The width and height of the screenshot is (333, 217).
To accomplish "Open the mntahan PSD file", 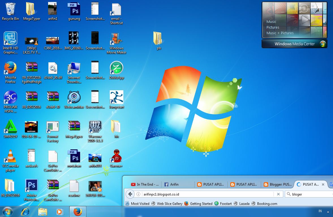I will tap(74, 156).
